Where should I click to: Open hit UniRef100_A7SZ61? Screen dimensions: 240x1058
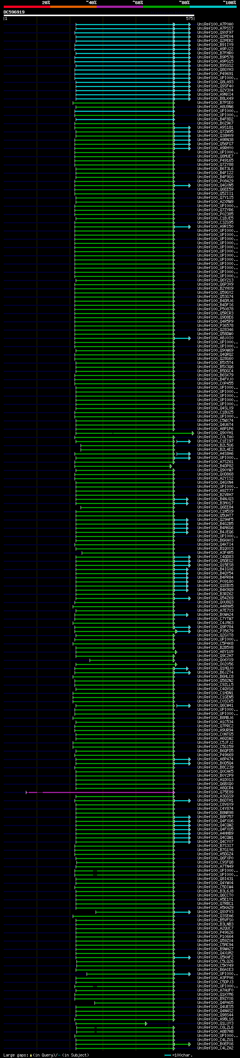215,462
